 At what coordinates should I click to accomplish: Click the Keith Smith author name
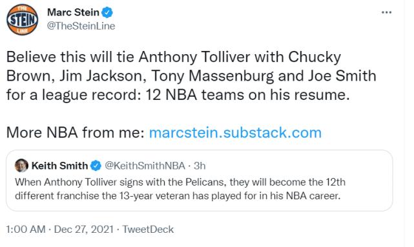pos(59,166)
